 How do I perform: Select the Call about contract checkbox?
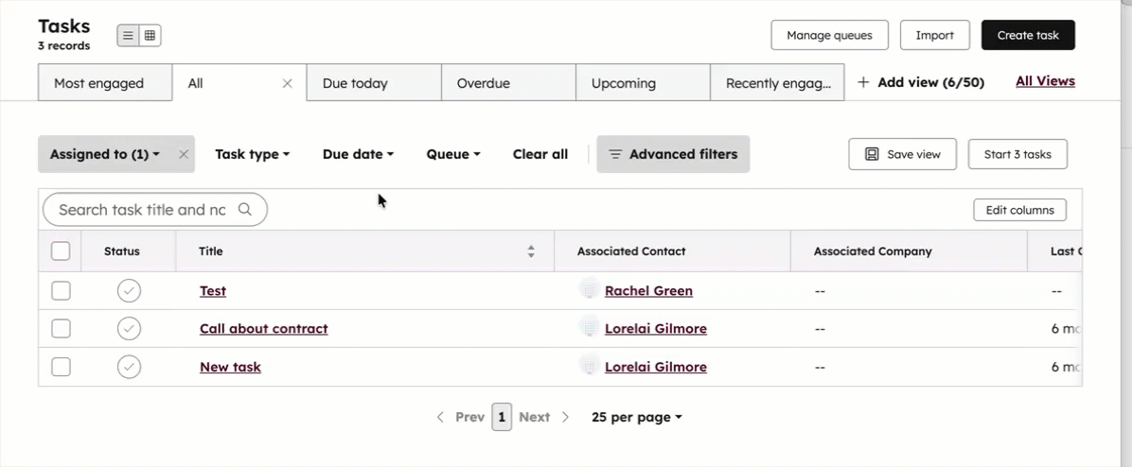61,329
